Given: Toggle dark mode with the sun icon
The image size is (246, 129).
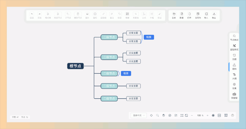Looking at the screenshot, I should click(213, 115).
